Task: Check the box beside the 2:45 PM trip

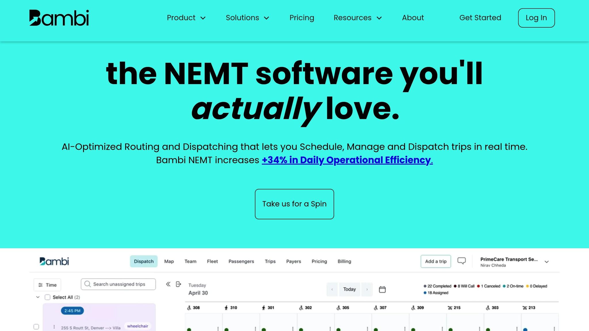Action: [36, 327]
